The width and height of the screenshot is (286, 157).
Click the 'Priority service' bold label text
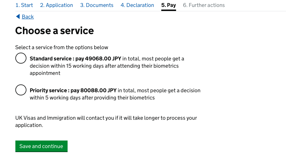(x=48, y=90)
